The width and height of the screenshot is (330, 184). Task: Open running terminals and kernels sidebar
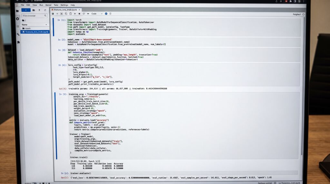tap(17, 19)
